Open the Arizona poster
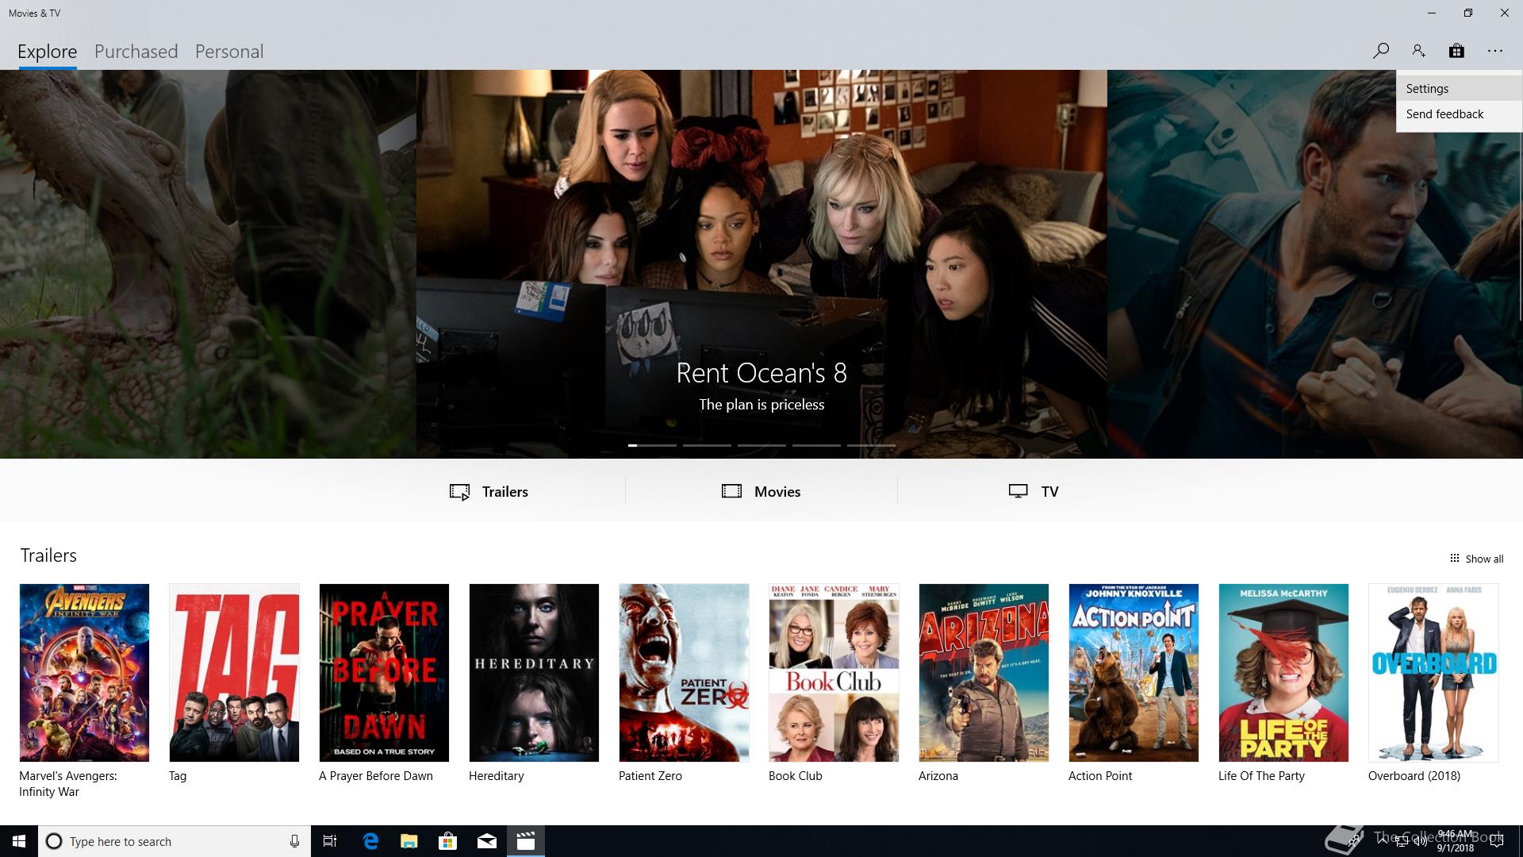This screenshot has height=857, width=1523. click(984, 673)
